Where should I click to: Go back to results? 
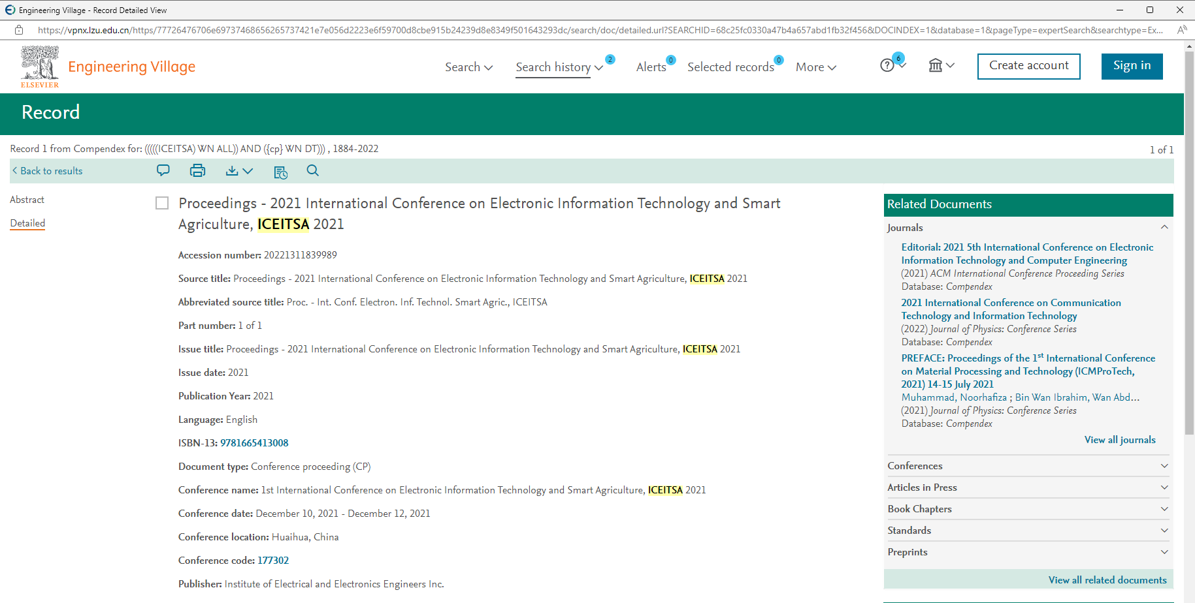pyautogui.click(x=47, y=171)
